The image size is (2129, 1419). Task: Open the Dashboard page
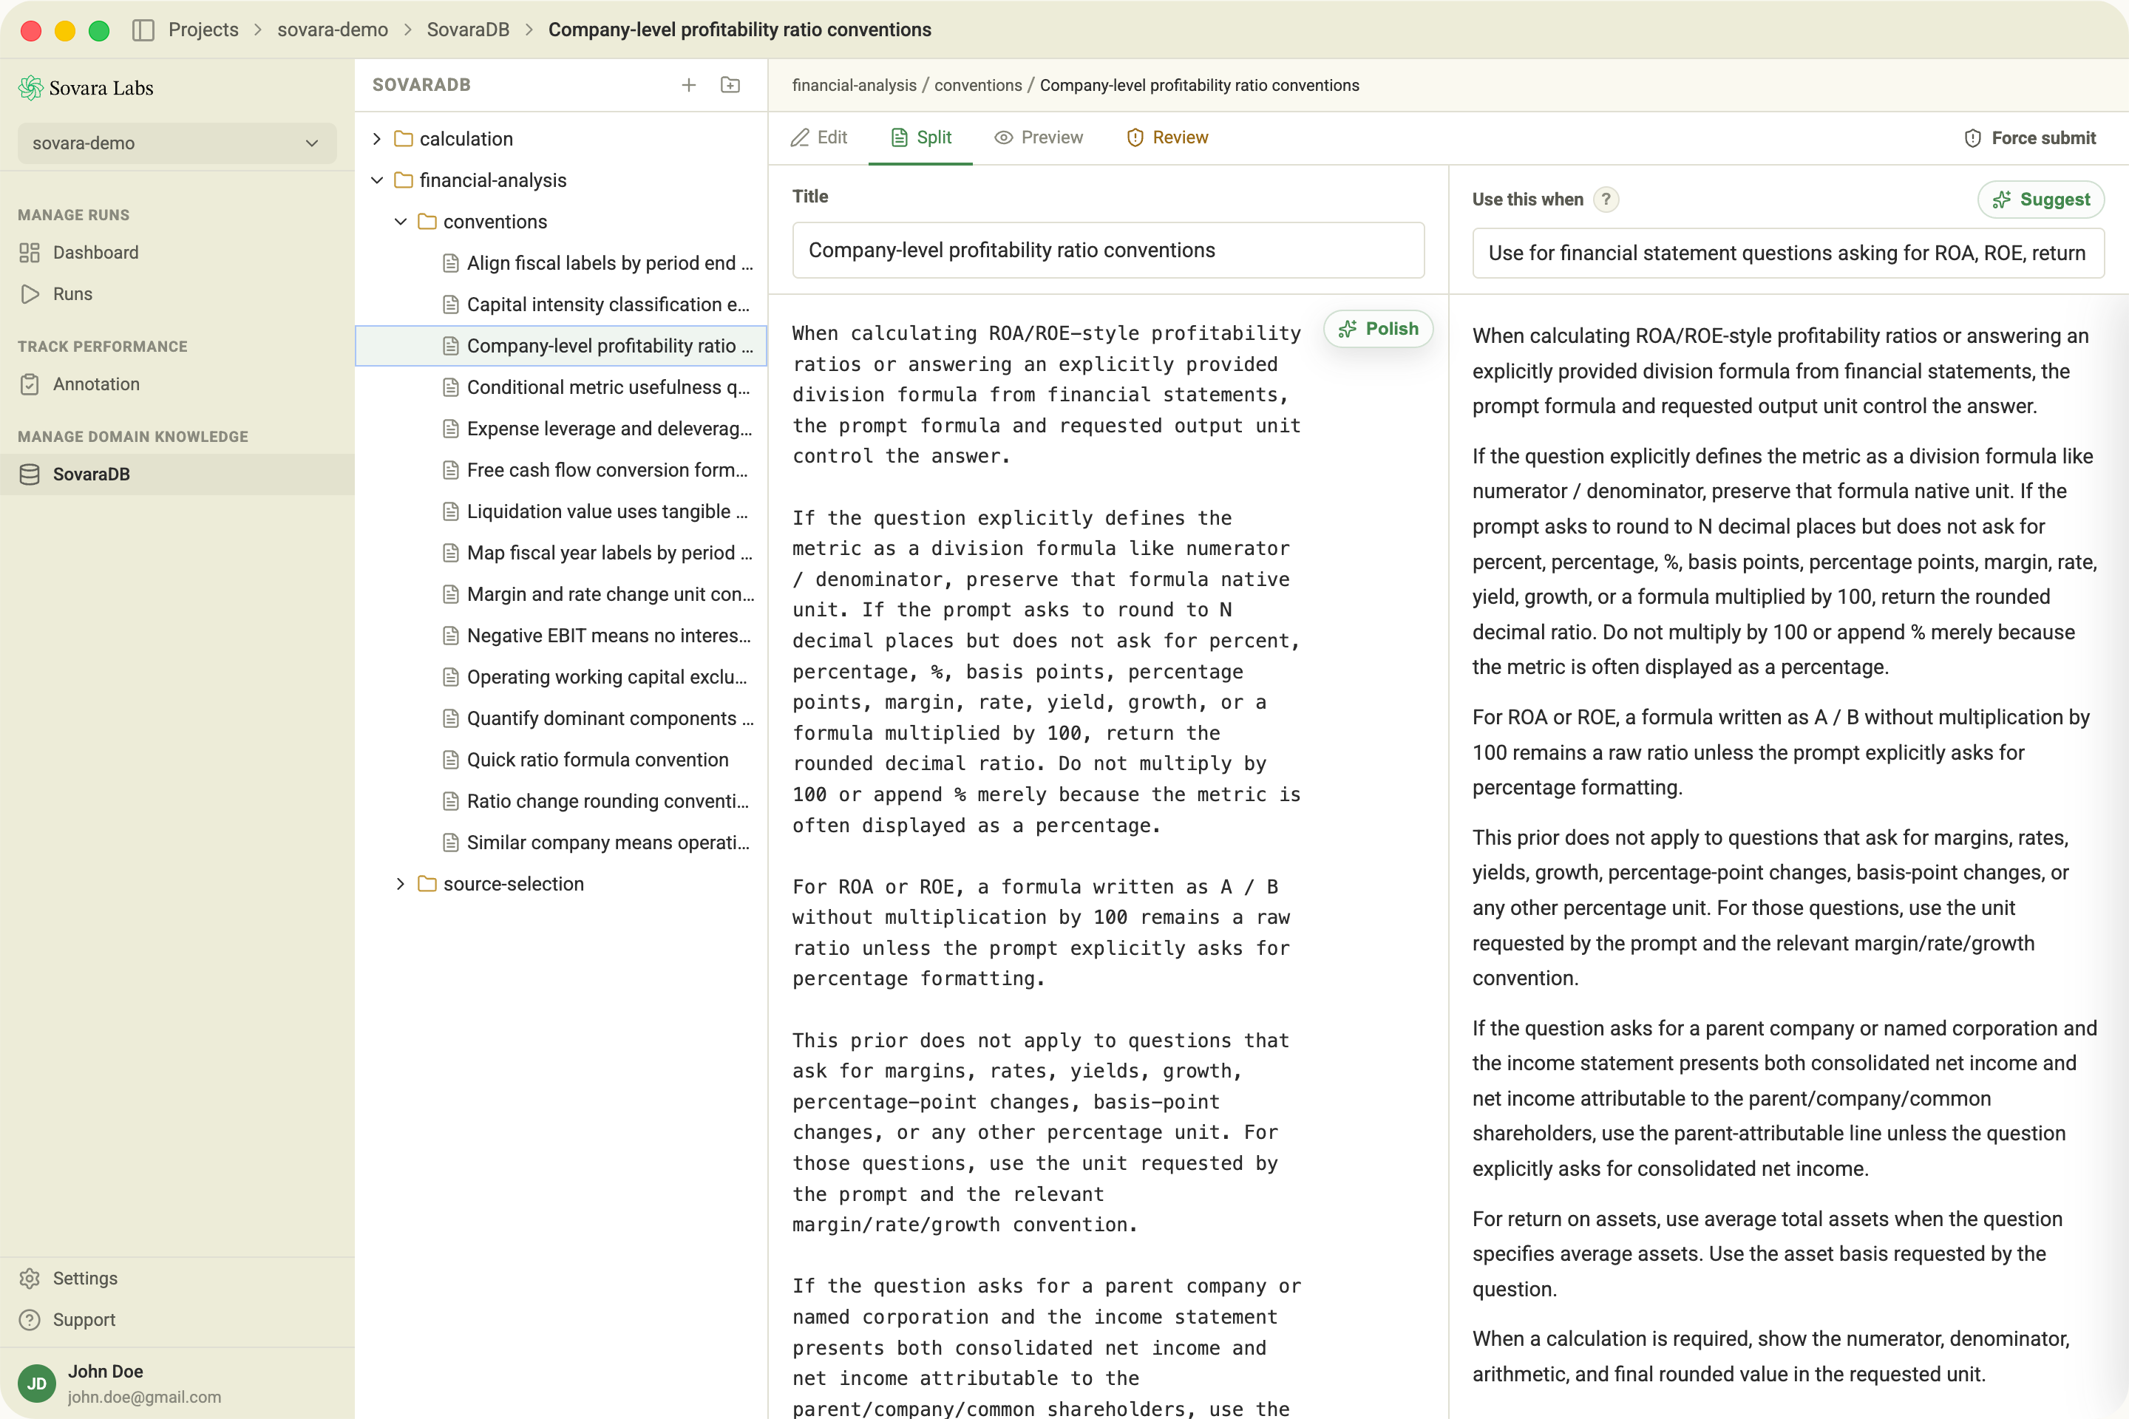[177, 253]
